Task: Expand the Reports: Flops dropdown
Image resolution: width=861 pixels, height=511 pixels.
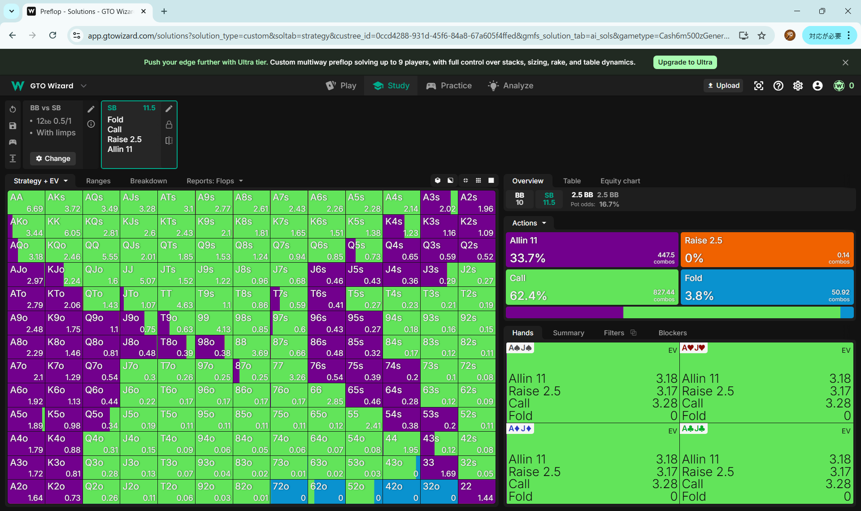Action: (214, 181)
